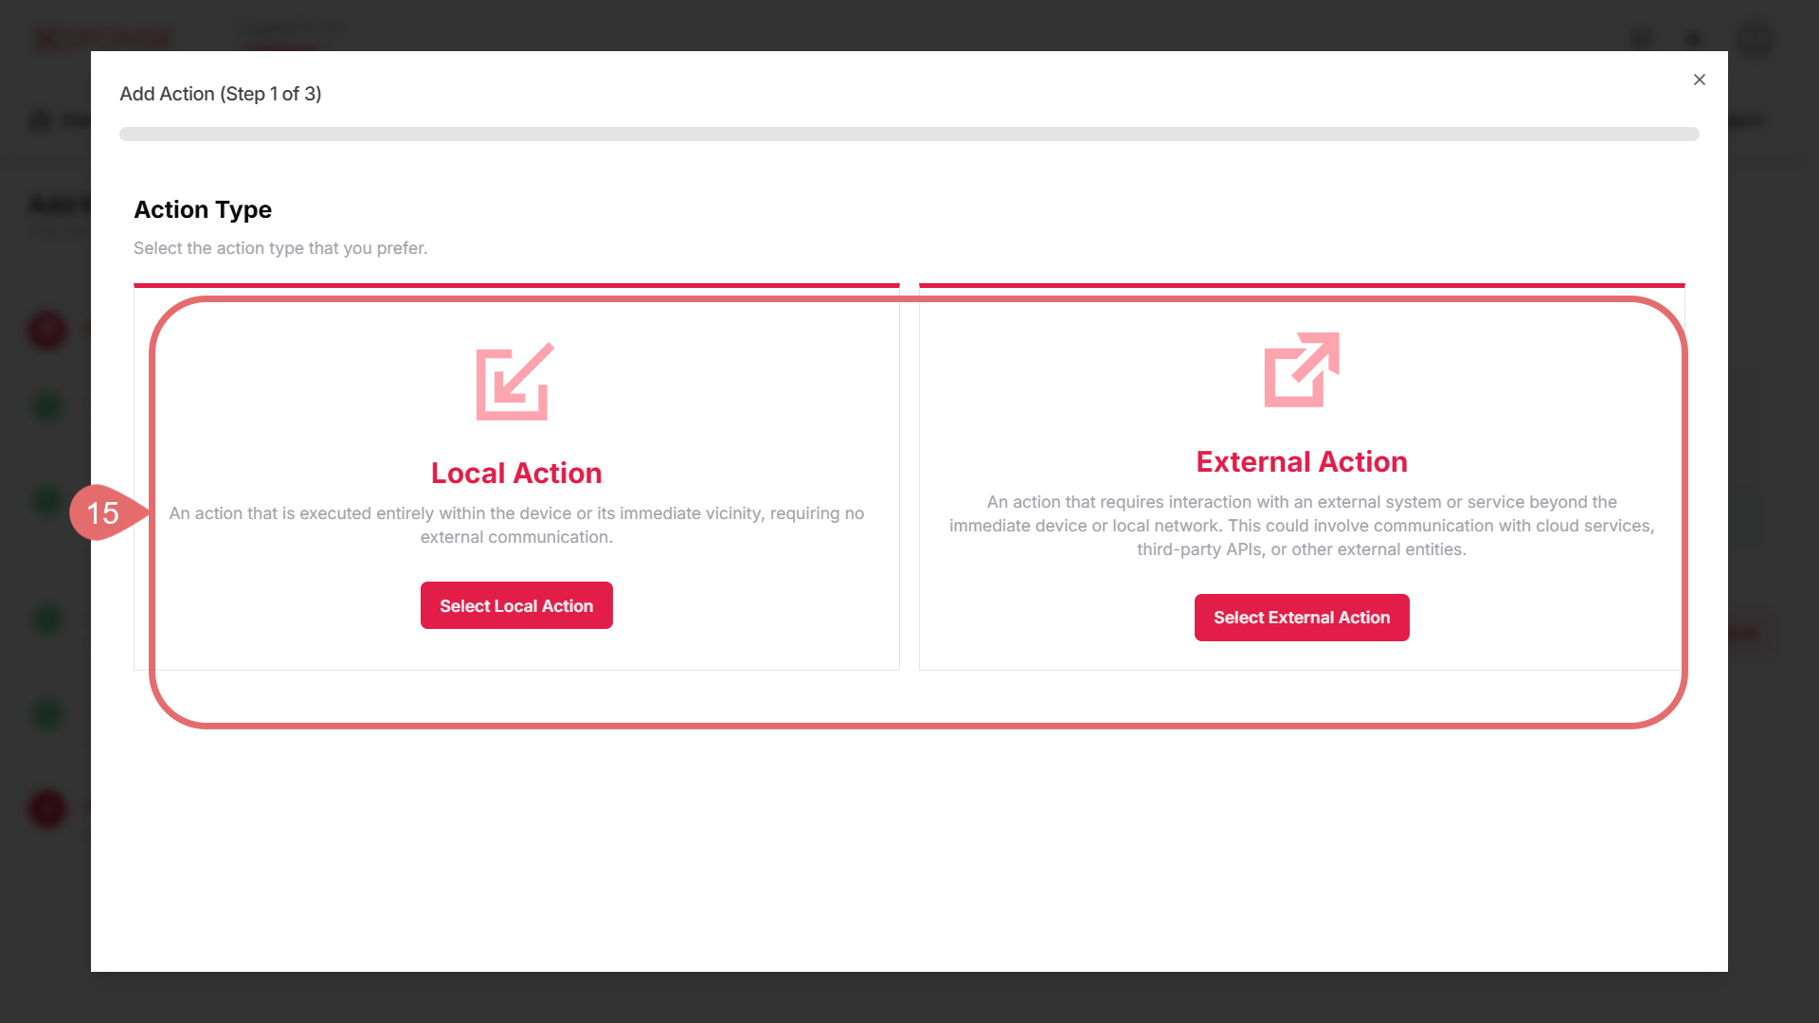
Task: Click the Local Action inward-arrow icon
Action: point(514,382)
